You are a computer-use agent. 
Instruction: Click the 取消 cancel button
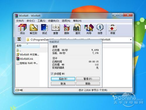tap(63, 84)
